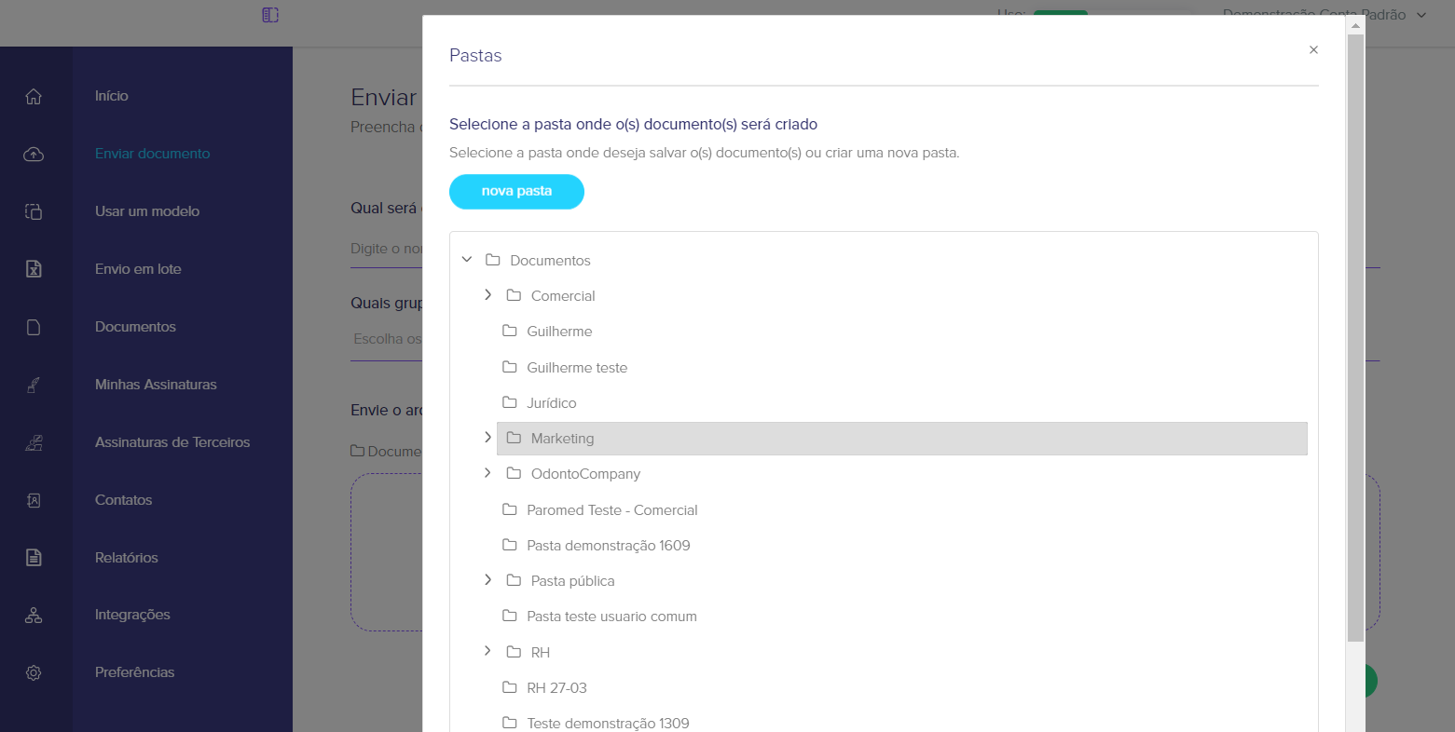Select the OdontoCompany folder label
The width and height of the screenshot is (1455, 732).
click(x=585, y=474)
